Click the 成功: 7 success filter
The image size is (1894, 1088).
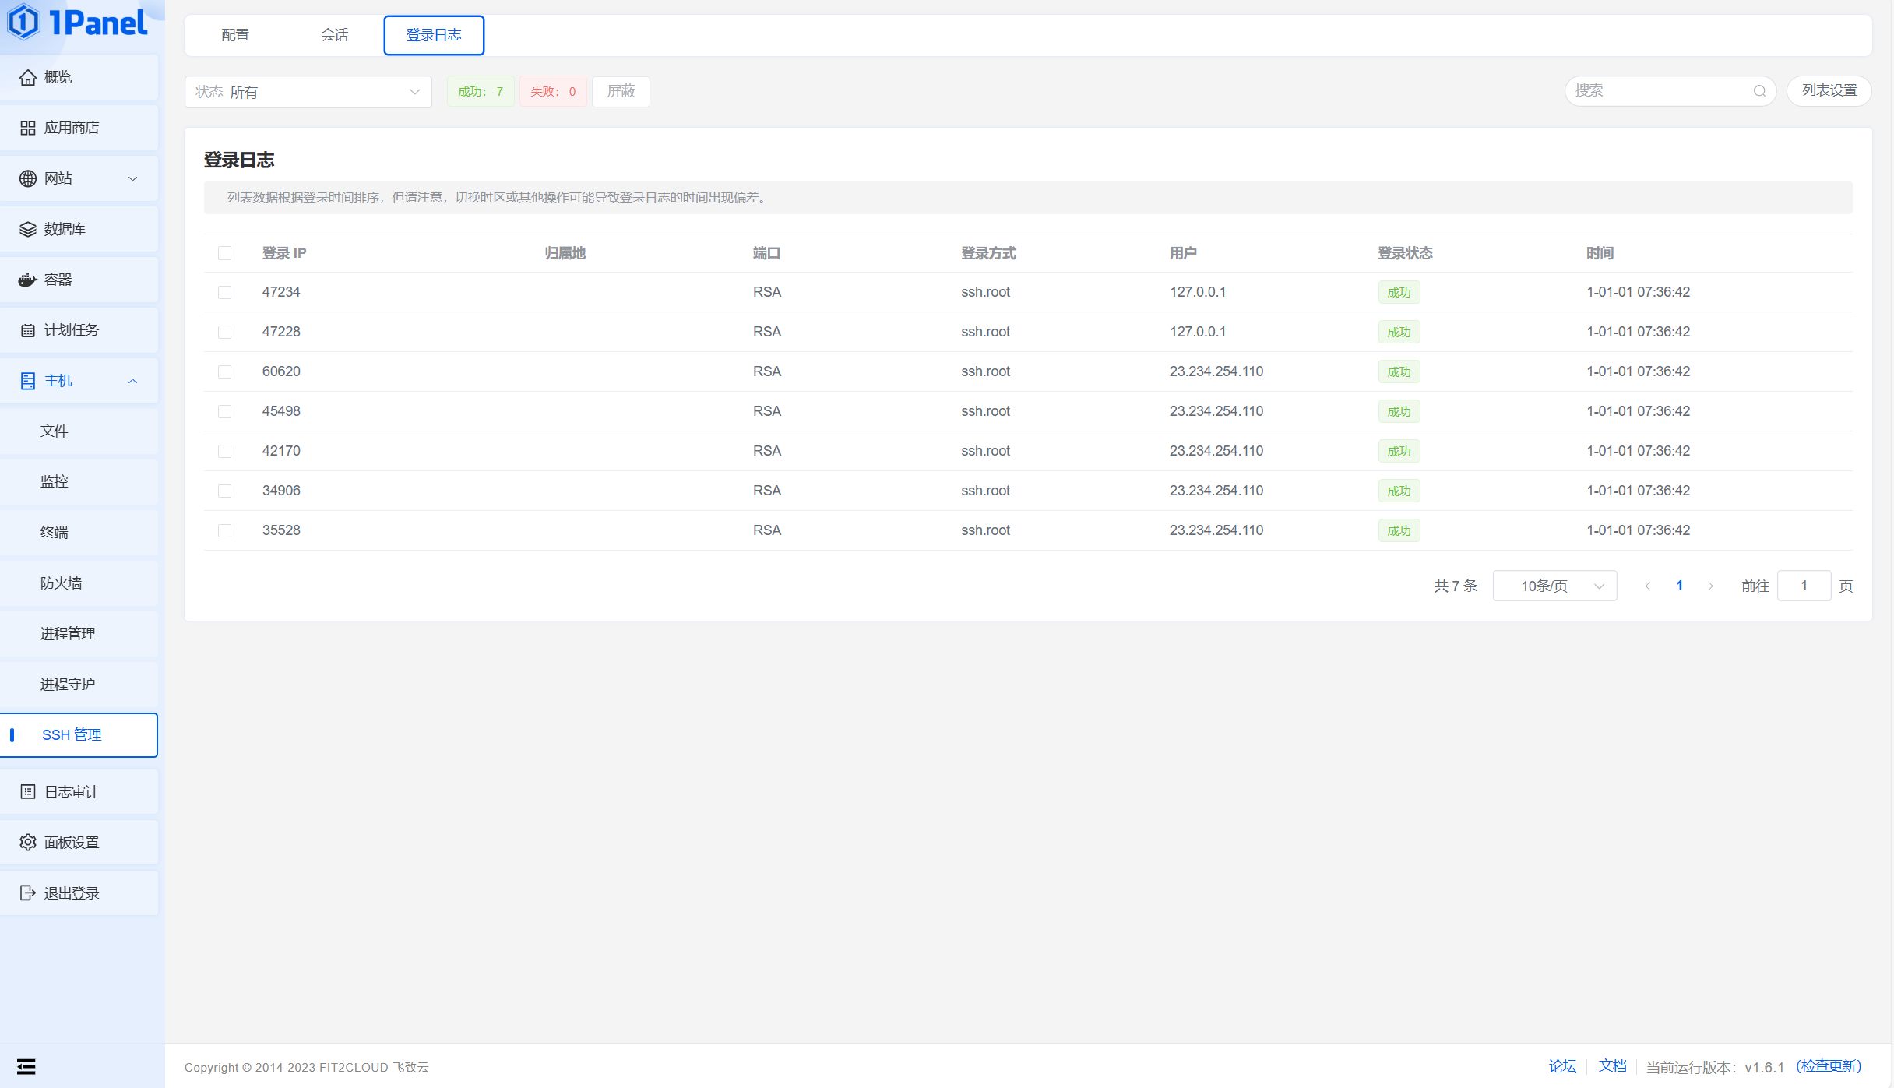click(480, 91)
